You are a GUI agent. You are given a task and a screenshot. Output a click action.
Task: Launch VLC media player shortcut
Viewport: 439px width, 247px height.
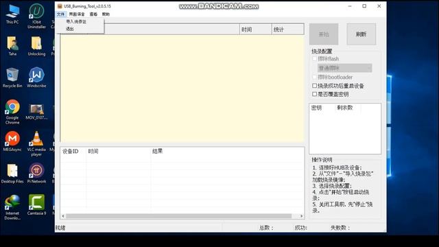[x=36, y=143]
